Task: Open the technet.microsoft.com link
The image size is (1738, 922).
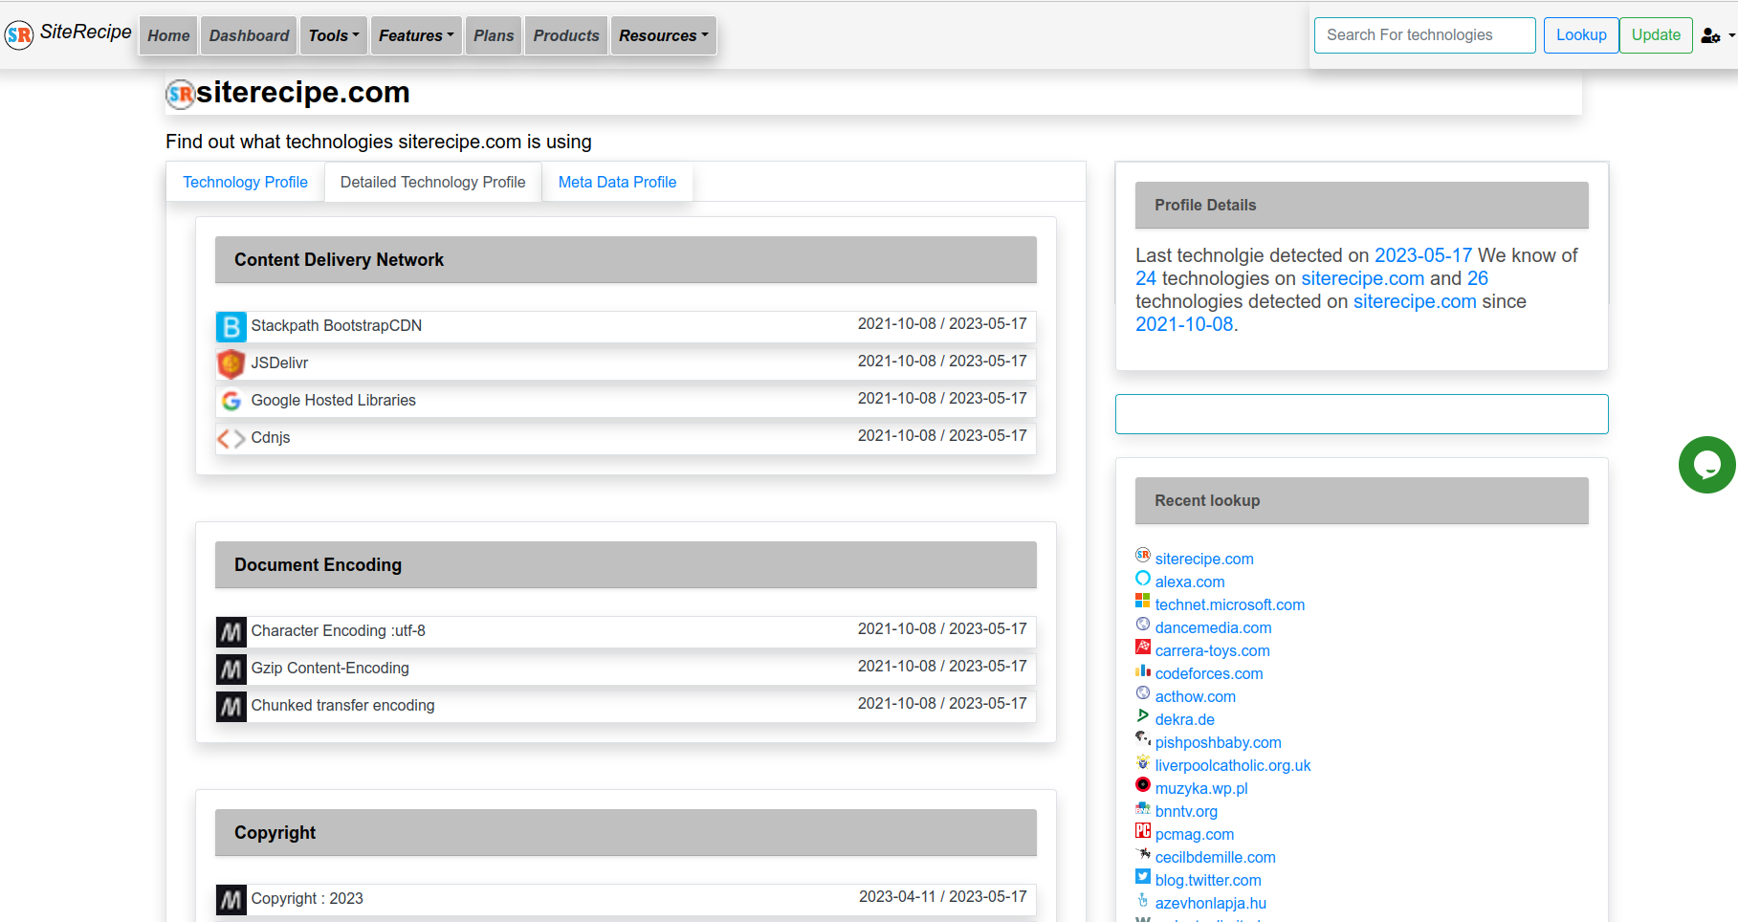Action: point(1230,605)
